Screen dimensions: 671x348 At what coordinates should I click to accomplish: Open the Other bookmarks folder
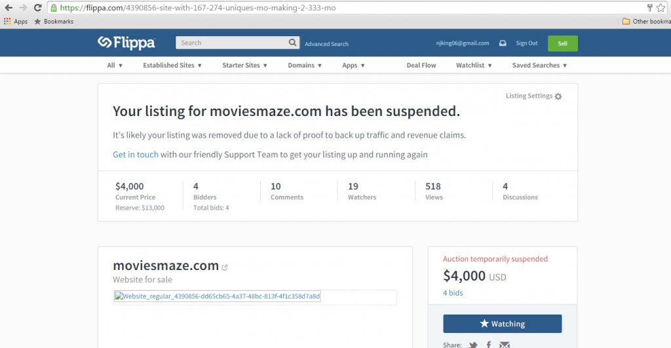coord(647,22)
